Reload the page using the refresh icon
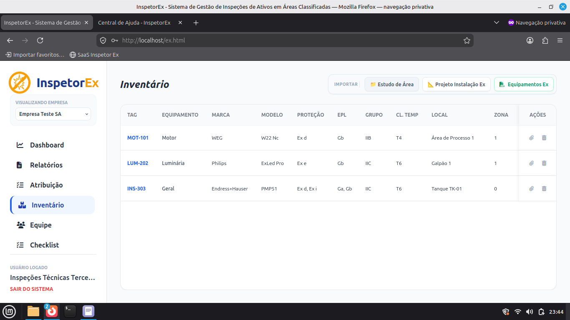Viewport: 570px width, 320px height. (x=40, y=40)
